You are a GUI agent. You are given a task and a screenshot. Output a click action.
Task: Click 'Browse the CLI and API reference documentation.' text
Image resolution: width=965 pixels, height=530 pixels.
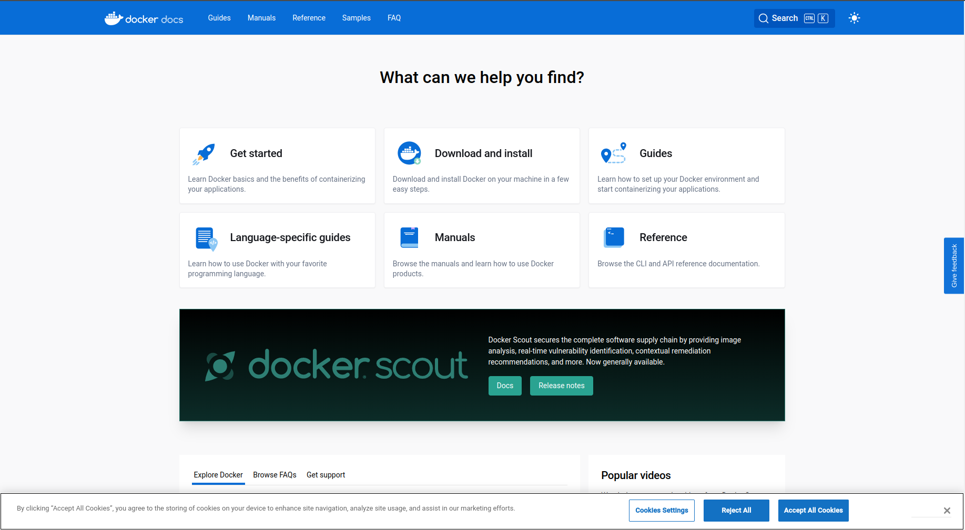tap(678, 264)
